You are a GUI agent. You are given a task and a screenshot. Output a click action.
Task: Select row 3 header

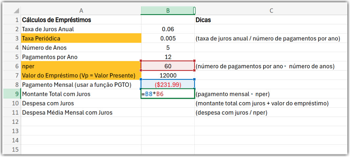pos(12,38)
